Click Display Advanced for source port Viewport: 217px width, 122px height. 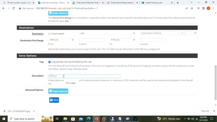[58, 13]
